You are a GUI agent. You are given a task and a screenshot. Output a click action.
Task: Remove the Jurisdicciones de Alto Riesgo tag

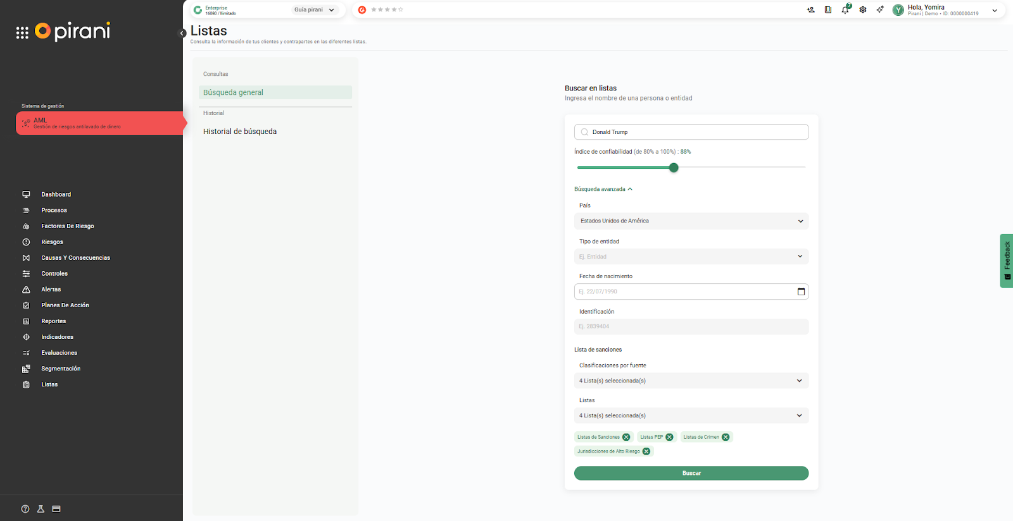646,451
